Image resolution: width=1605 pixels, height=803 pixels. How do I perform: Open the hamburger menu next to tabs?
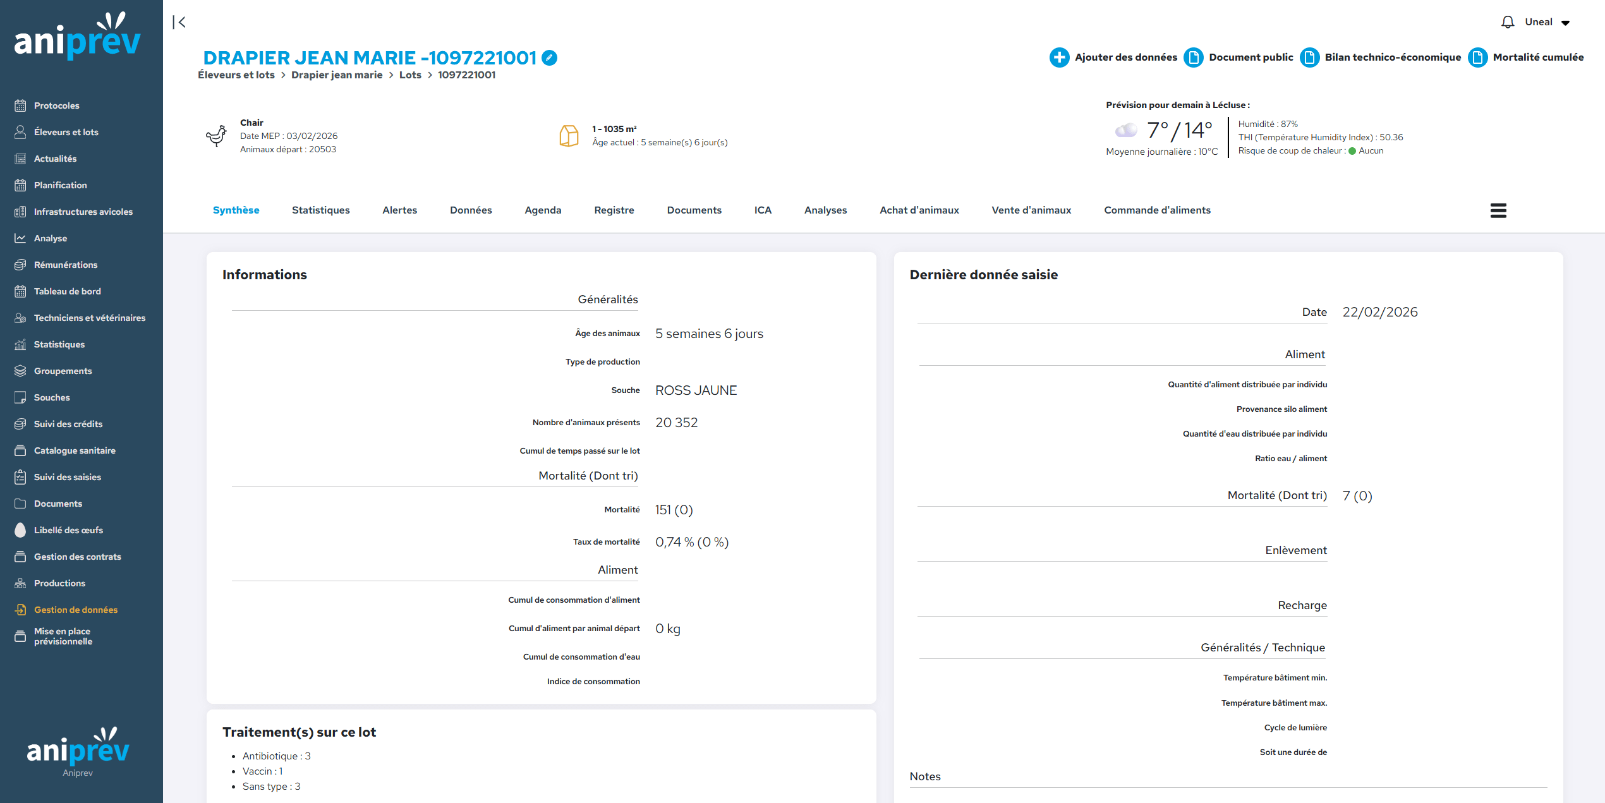tap(1498, 210)
